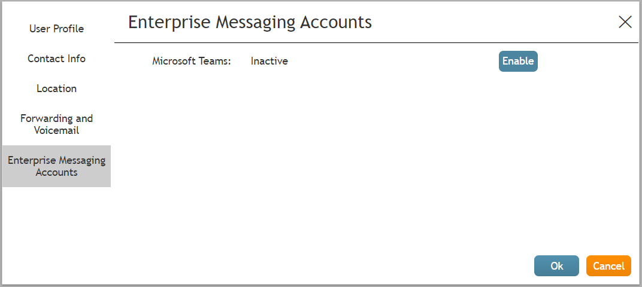The width and height of the screenshot is (642, 287).
Task: Navigate to the user profile section
Action: 56,29
